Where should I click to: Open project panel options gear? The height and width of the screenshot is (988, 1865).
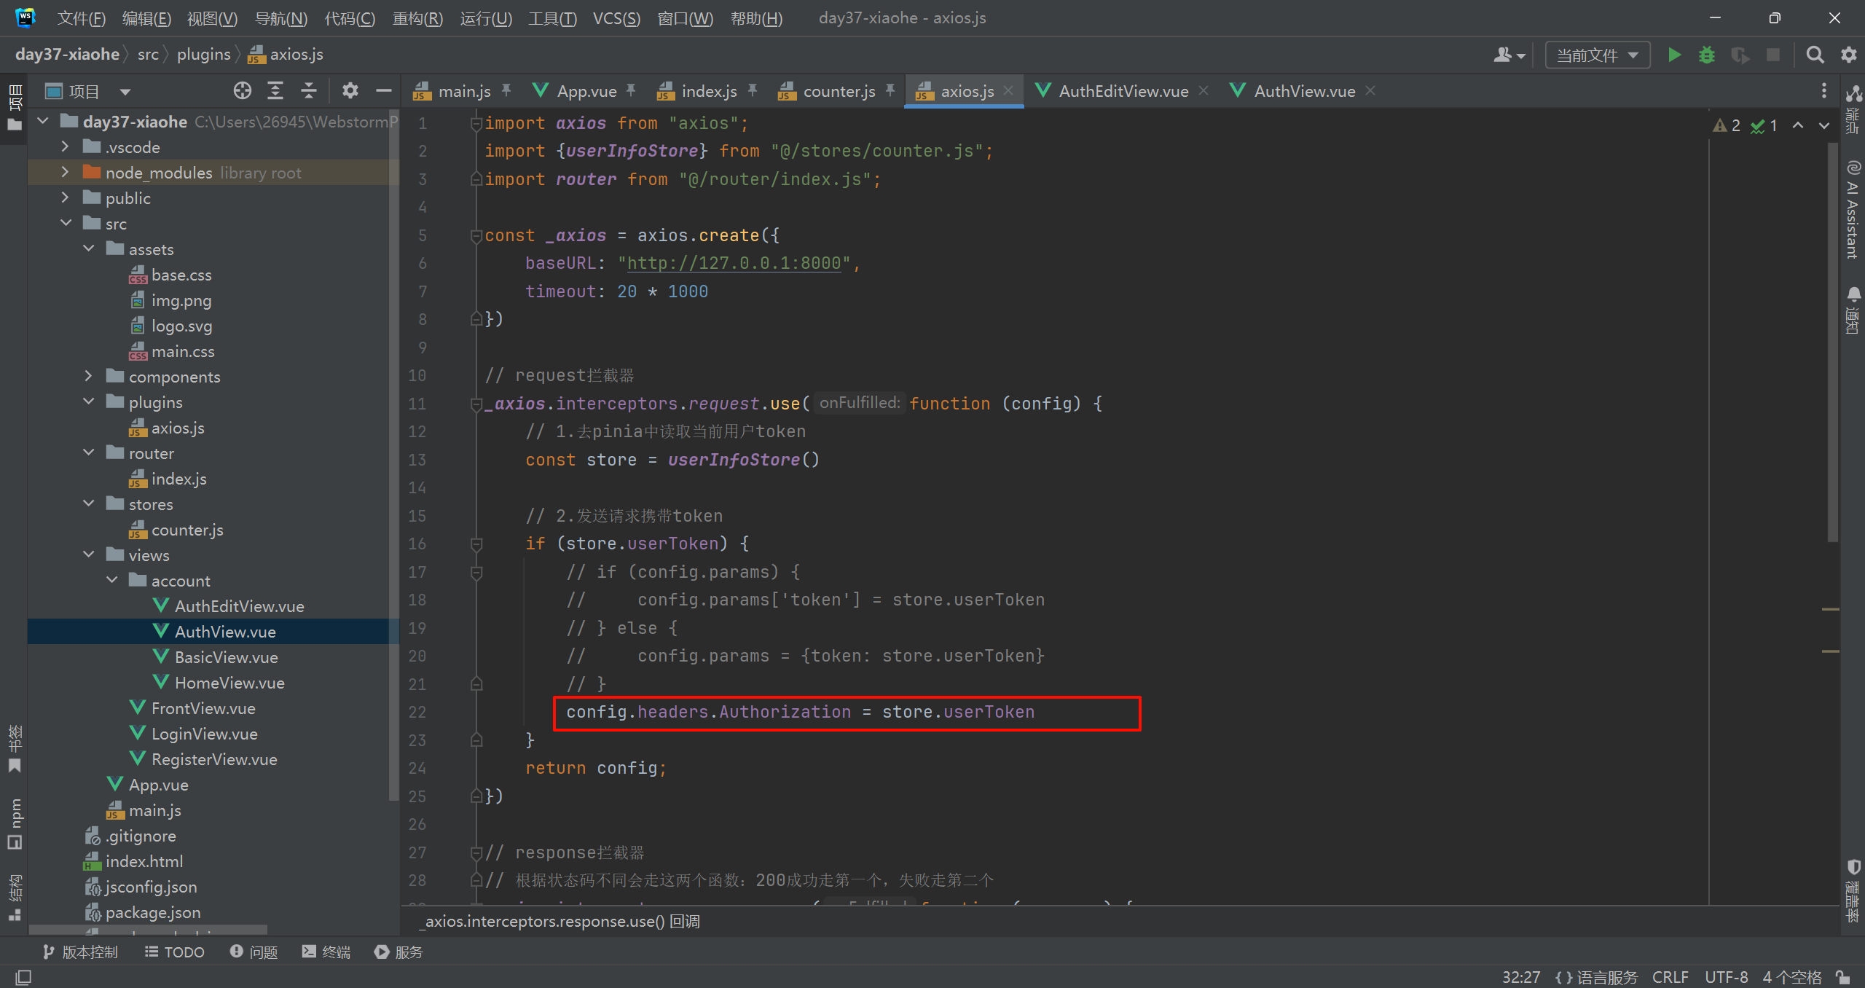pos(350,91)
